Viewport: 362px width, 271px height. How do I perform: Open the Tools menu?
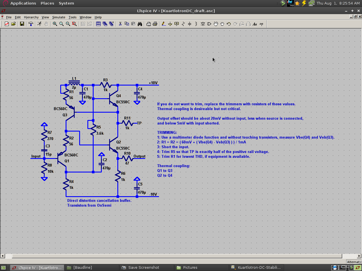[x=72, y=17]
